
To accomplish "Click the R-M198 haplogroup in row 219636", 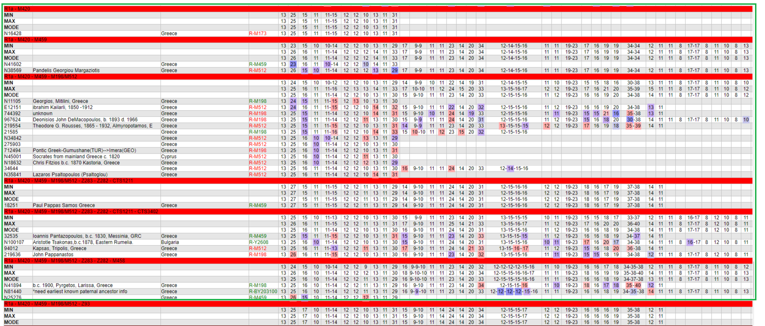I will (258, 255).
